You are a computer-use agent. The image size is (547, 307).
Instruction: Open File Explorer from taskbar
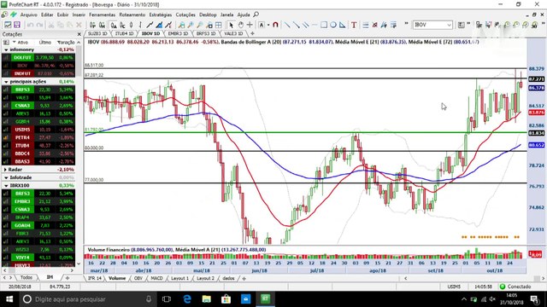(x=207, y=299)
